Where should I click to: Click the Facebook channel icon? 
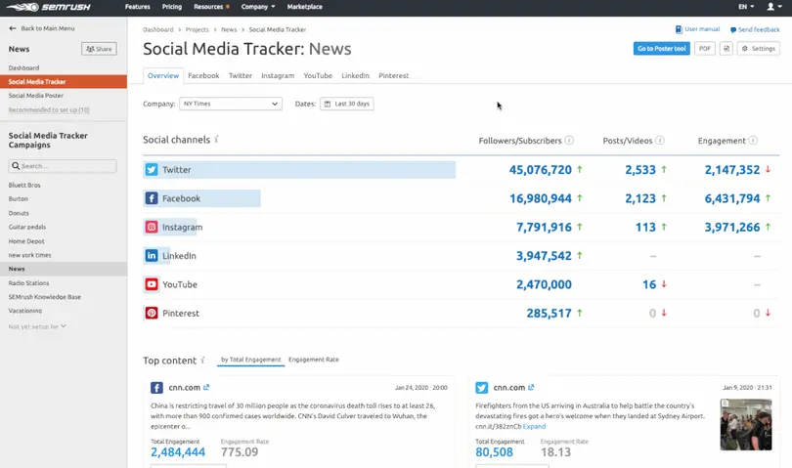click(x=152, y=198)
